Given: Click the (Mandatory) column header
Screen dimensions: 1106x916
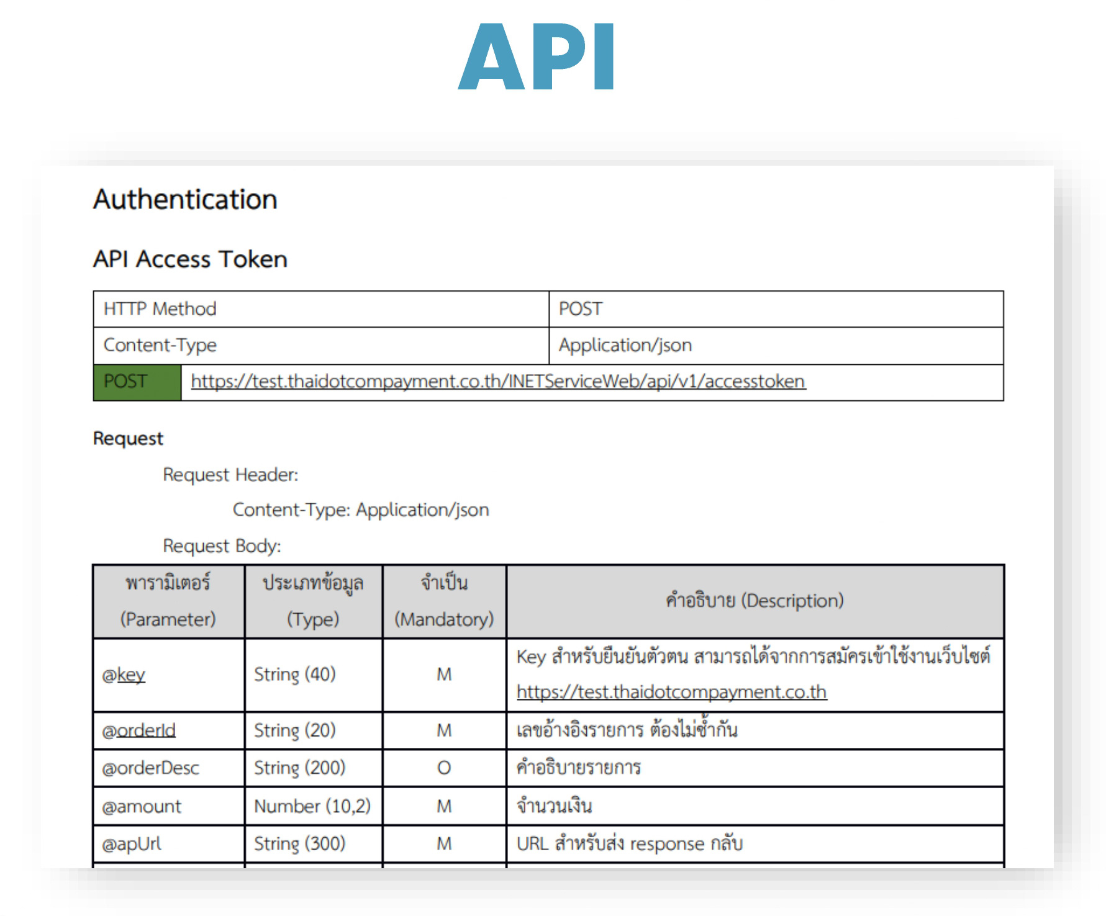Looking at the screenshot, I should click(445, 601).
